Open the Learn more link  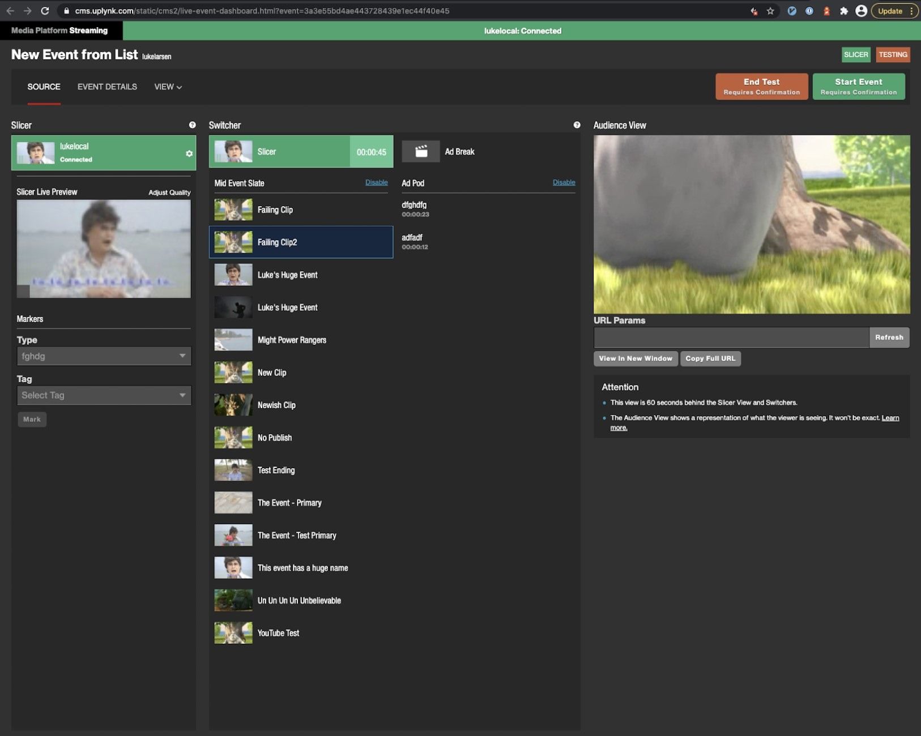pyautogui.click(x=890, y=418)
